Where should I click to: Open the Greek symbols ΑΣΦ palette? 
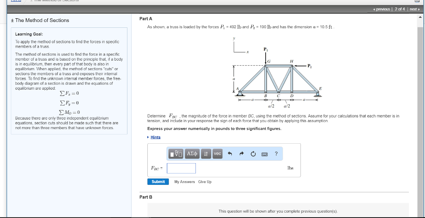click(192, 154)
